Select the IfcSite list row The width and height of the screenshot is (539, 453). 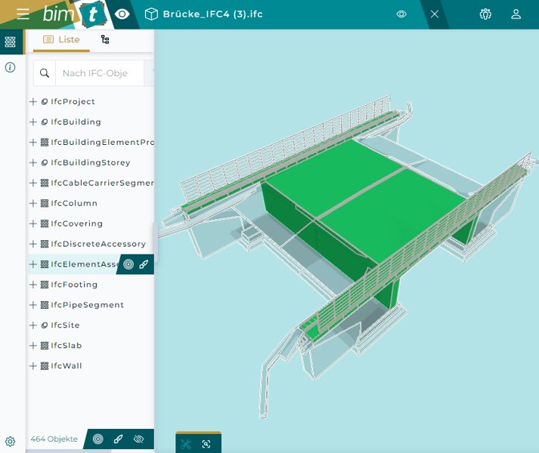[91, 325]
